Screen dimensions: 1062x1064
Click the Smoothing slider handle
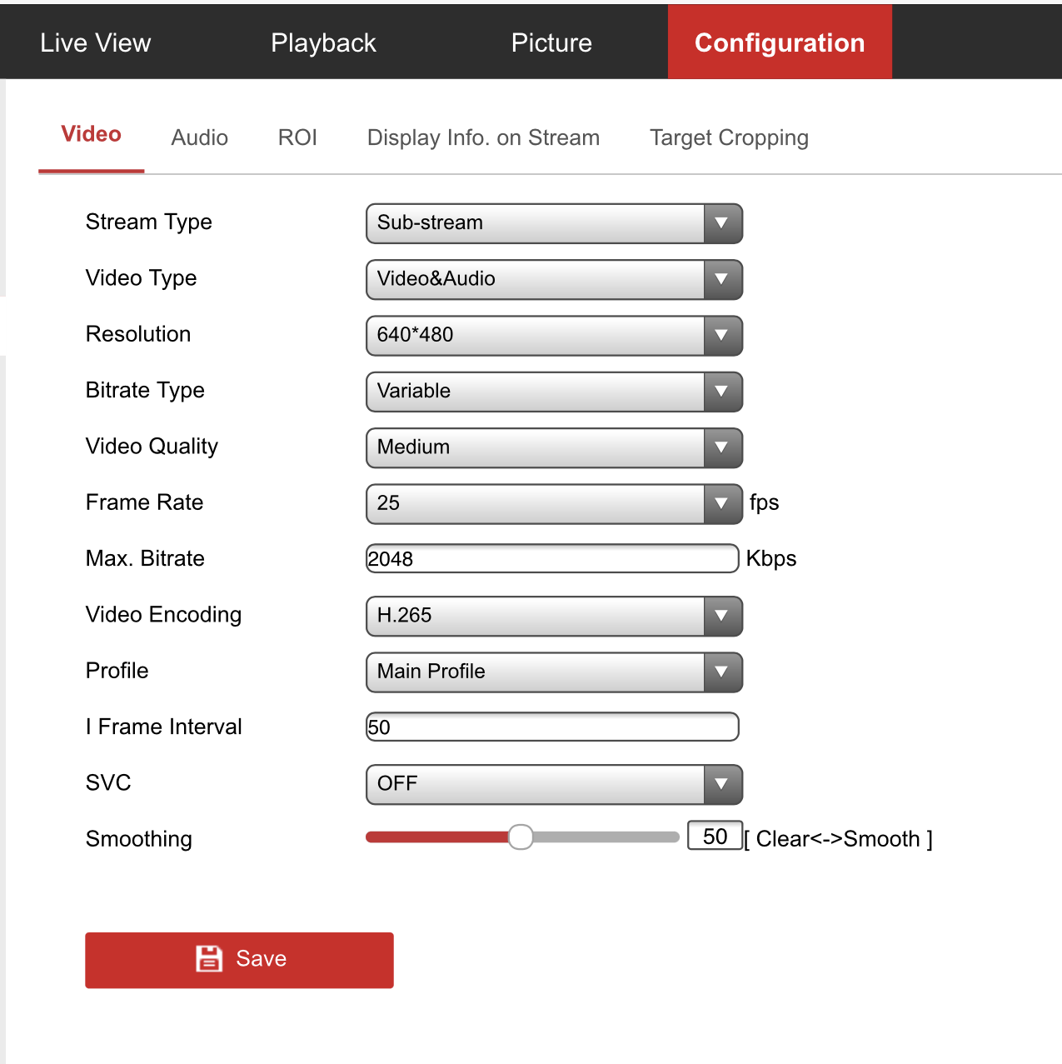coord(521,837)
